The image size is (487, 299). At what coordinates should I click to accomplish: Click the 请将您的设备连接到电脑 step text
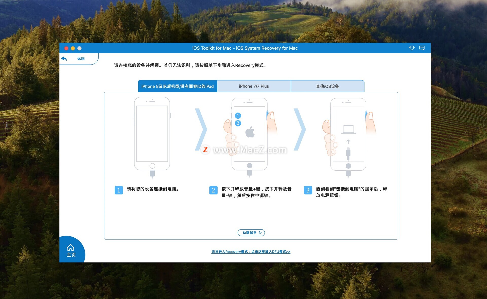[153, 189]
